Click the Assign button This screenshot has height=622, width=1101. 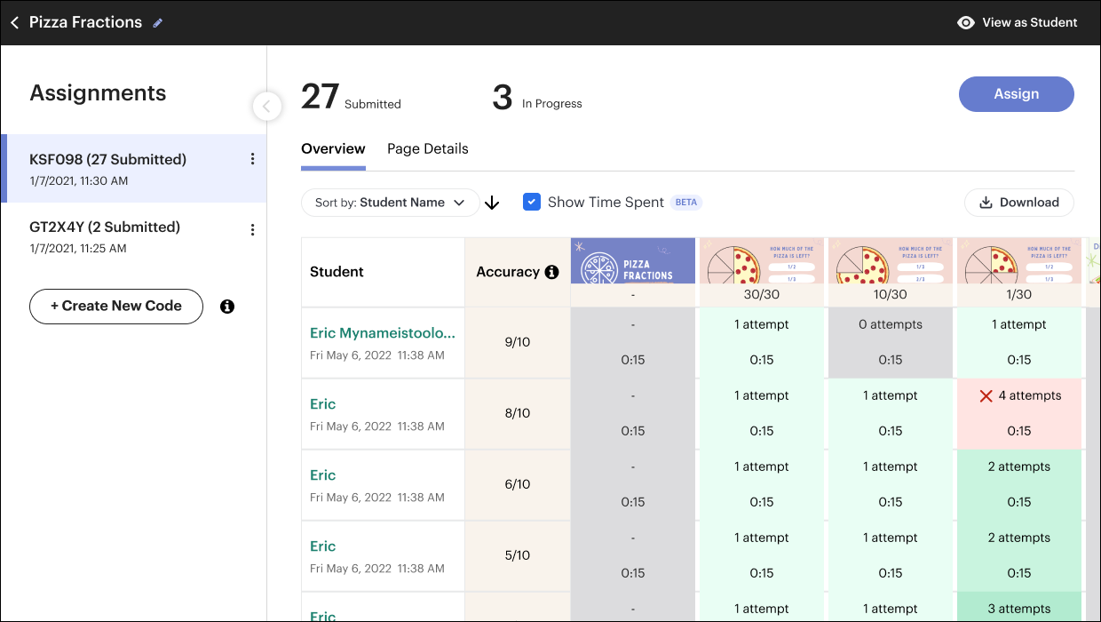(x=1017, y=94)
